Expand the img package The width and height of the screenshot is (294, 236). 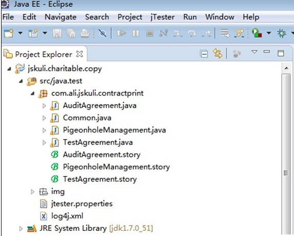point(33,191)
